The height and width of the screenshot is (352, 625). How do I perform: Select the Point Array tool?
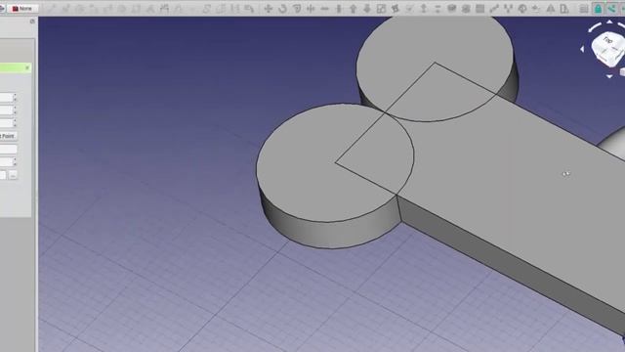[508, 9]
